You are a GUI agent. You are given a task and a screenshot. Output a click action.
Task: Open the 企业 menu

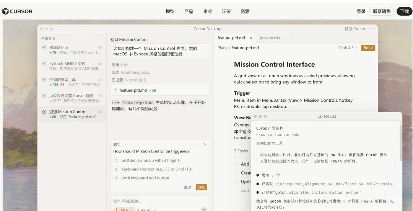click(x=208, y=11)
